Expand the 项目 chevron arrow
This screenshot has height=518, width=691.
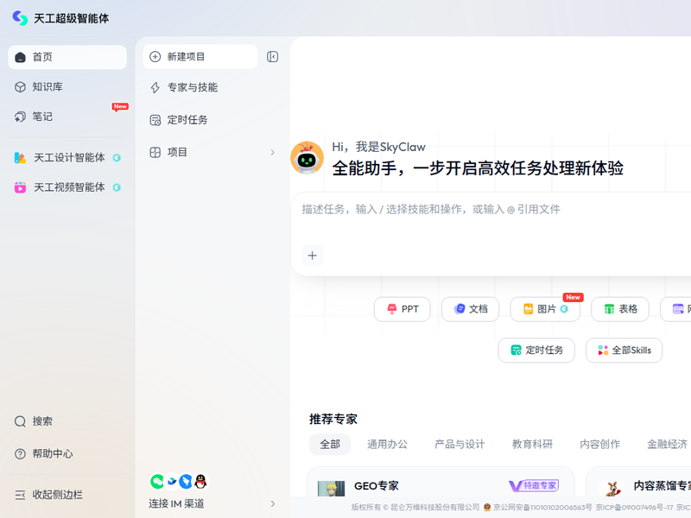click(272, 153)
